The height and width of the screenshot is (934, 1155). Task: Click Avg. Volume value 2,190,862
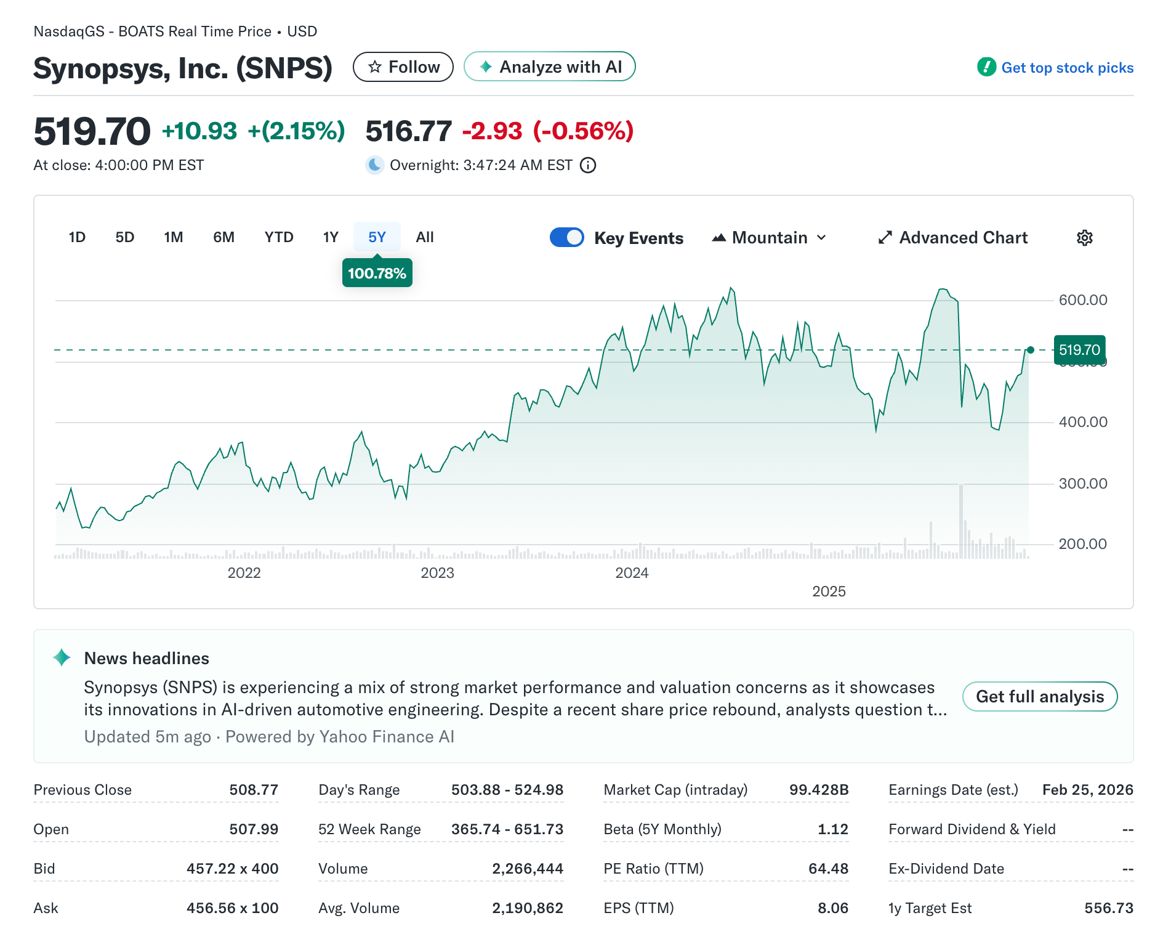pos(528,908)
